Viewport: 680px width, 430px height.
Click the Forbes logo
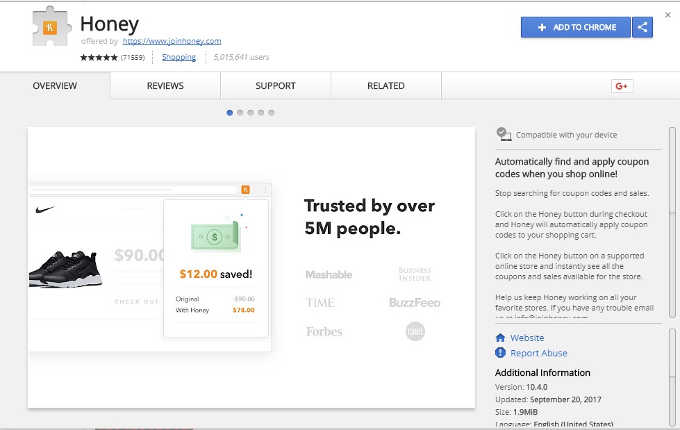[324, 331]
